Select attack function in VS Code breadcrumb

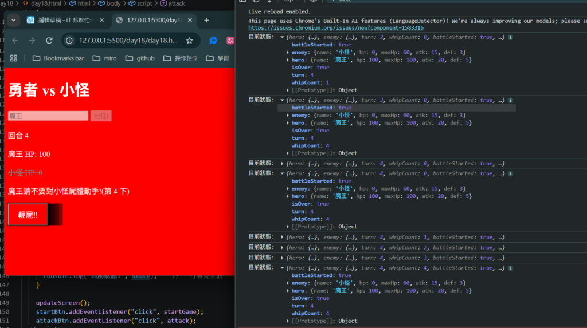point(173,3)
